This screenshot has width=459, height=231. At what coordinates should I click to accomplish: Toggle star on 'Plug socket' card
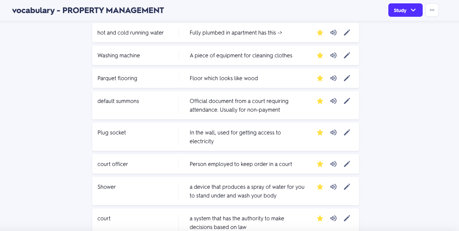pyautogui.click(x=320, y=132)
